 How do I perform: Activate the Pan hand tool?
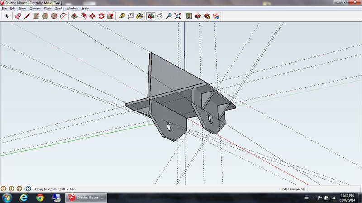160,16
